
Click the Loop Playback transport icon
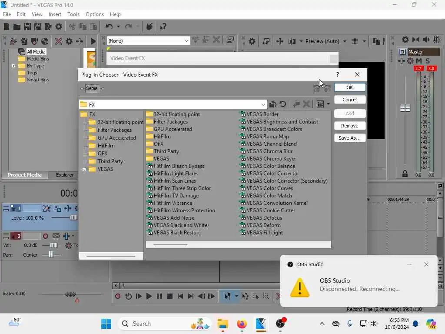(128, 296)
